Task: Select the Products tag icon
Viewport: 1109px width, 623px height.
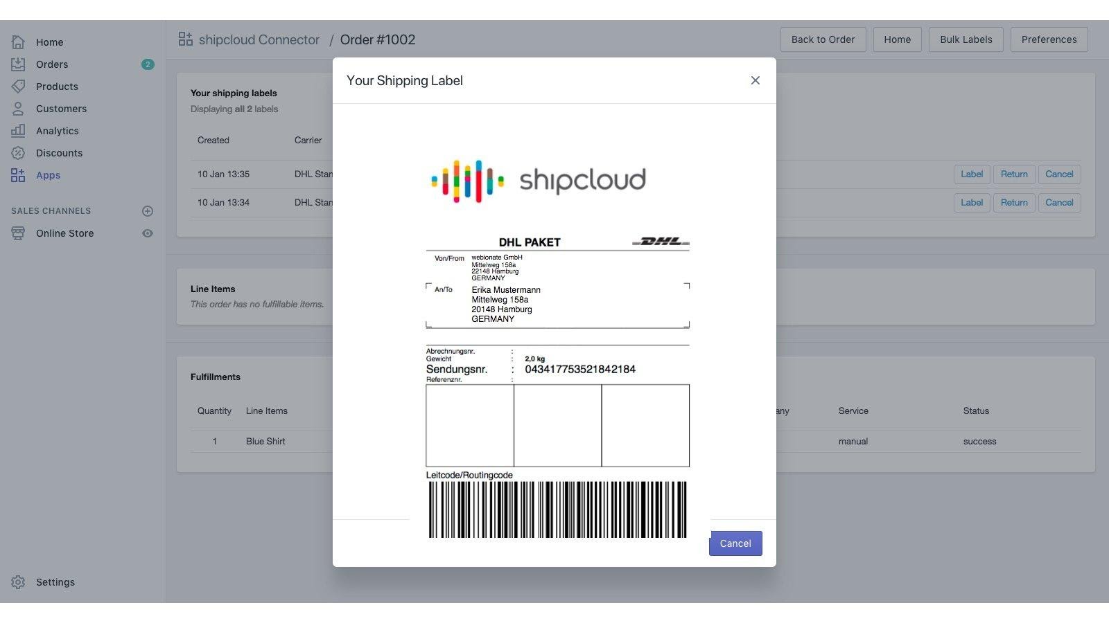Action: pos(18,87)
